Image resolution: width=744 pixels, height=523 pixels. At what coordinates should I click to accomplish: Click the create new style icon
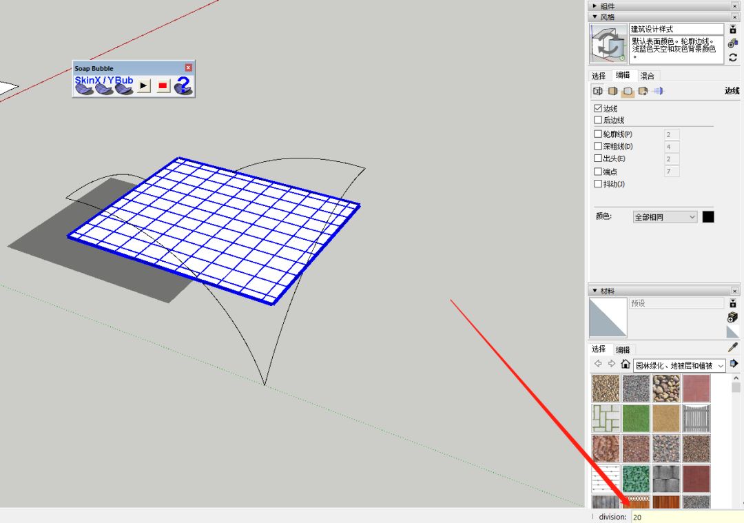pos(733,43)
